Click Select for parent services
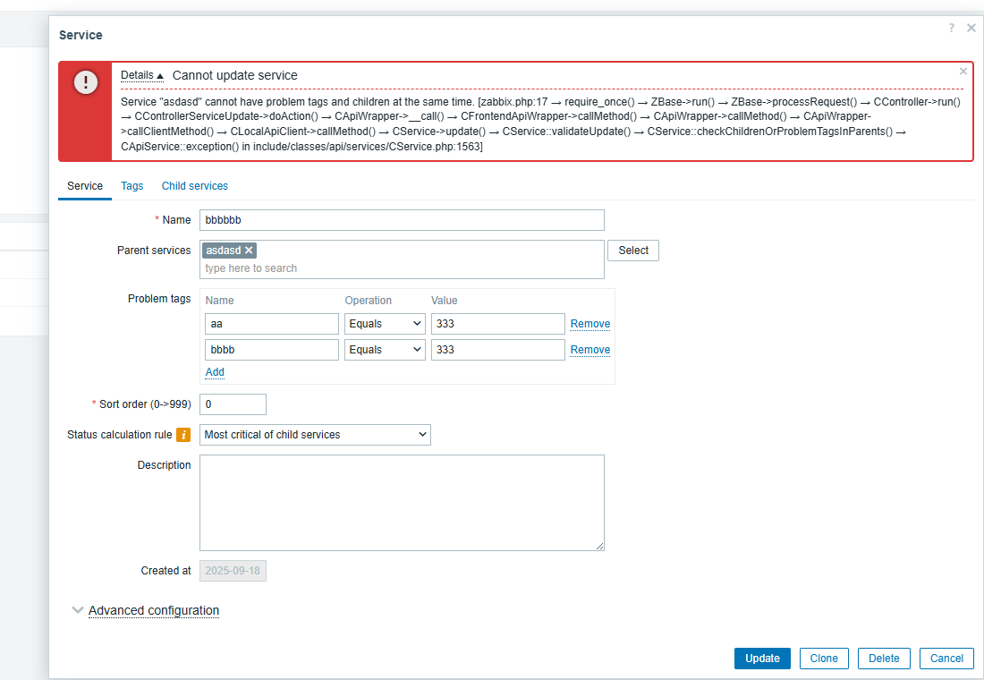Viewport: 984px width, 680px height. (x=632, y=251)
